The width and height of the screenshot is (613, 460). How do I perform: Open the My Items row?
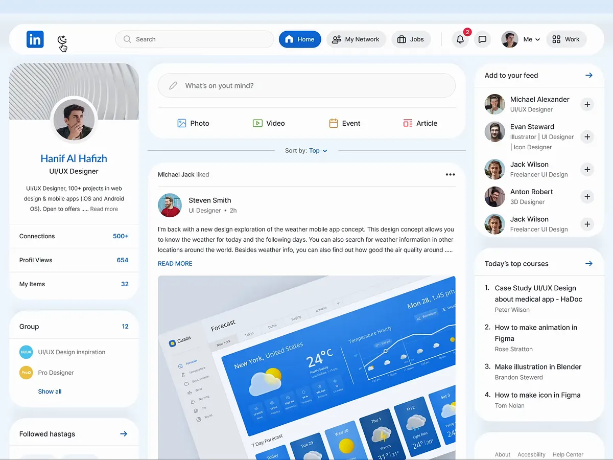click(74, 284)
